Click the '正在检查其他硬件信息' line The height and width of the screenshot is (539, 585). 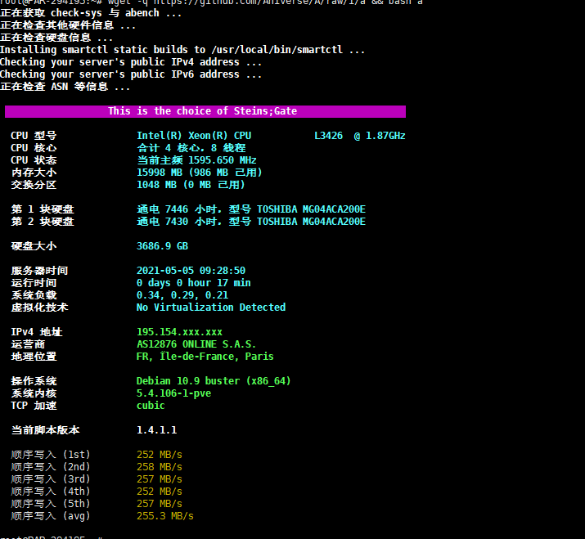pos(68,25)
